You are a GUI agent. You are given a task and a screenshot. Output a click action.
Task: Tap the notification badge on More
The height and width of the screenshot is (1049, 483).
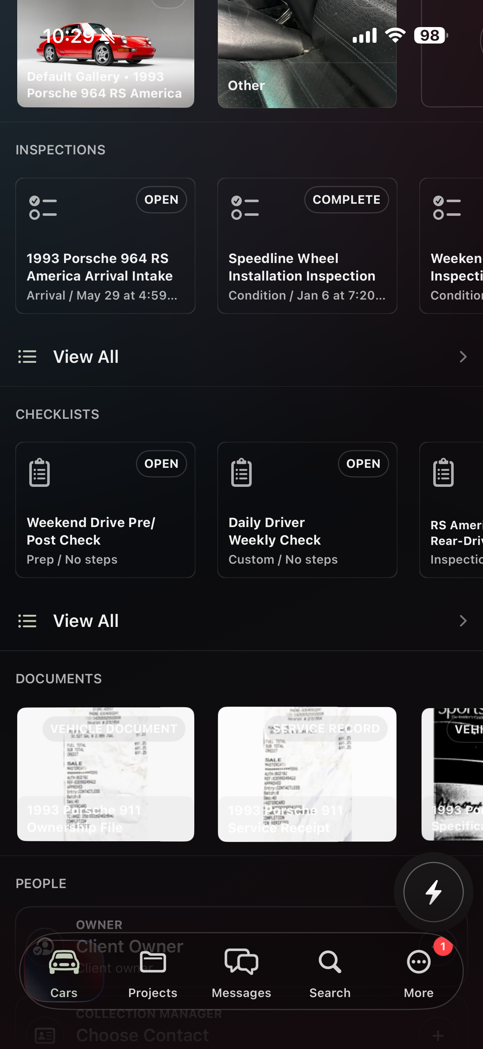[x=443, y=947]
